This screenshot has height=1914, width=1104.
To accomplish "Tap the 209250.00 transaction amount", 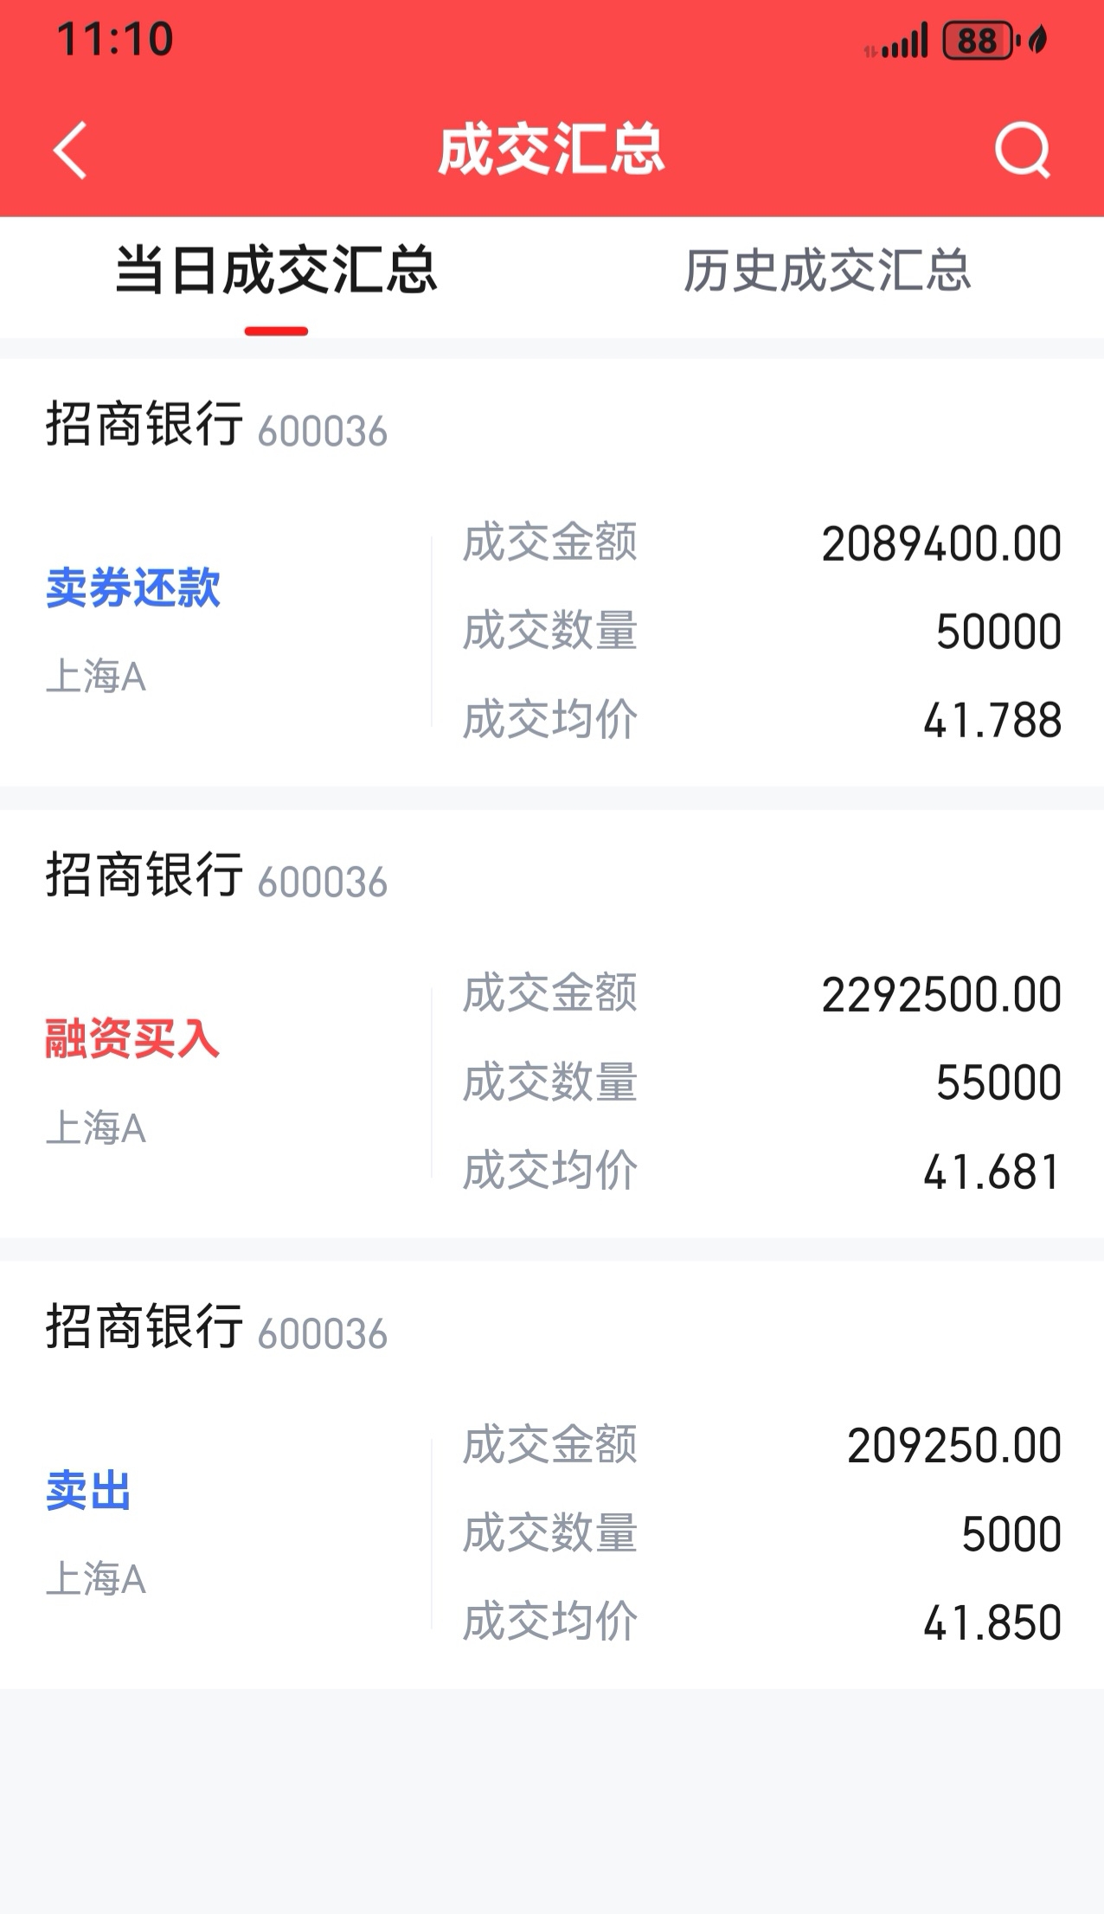I will (x=954, y=1446).
